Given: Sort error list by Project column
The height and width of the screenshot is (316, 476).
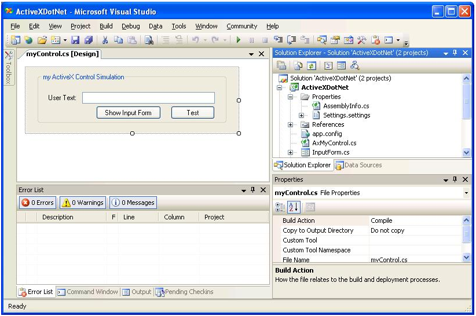Looking at the screenshot, I should tap(234, 217).
